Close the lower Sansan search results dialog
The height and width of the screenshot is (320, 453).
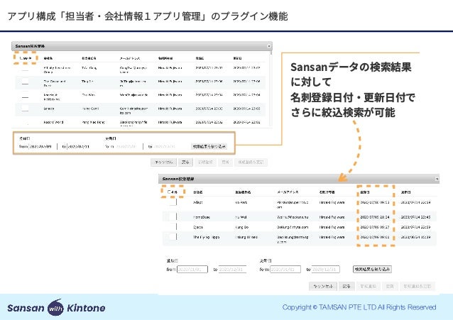437,179
